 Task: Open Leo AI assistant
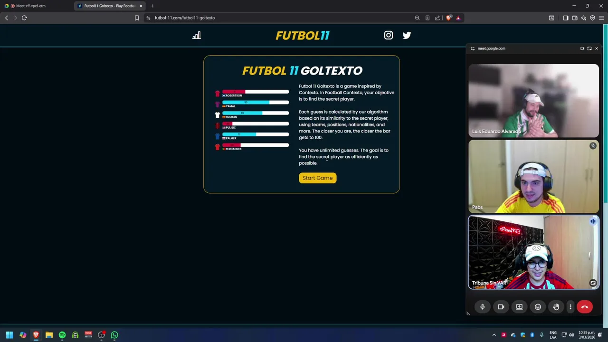pos(583,18)
